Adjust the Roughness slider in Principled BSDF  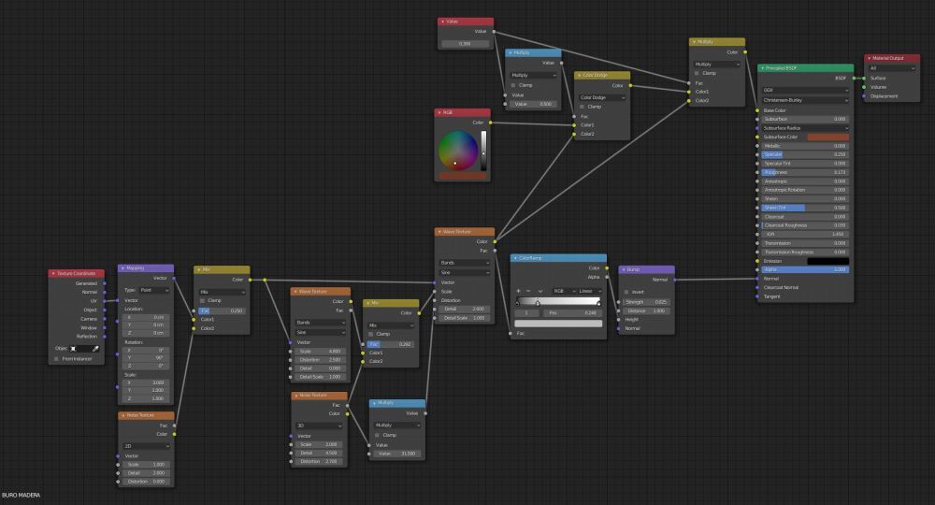[805, 172]
